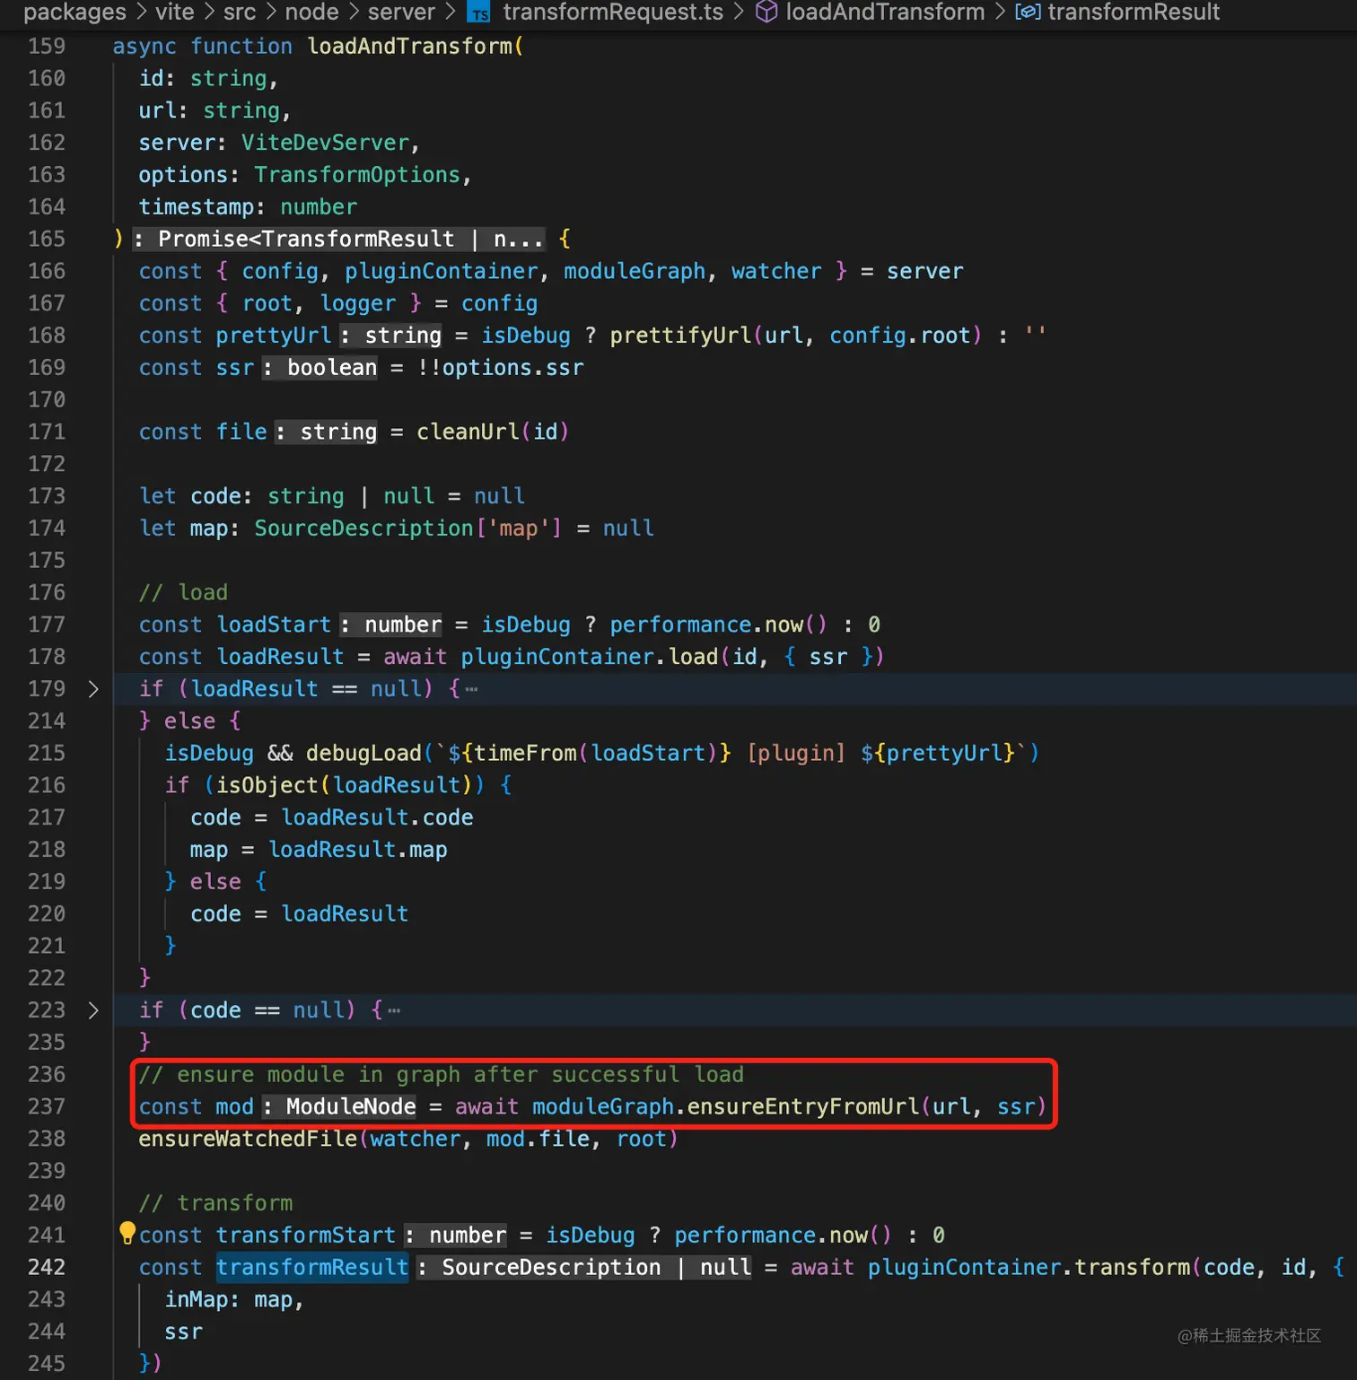The image size is (1357, 1380).
Task: Click 'transformStart' variable on line 241
Action: [306, 1236]
